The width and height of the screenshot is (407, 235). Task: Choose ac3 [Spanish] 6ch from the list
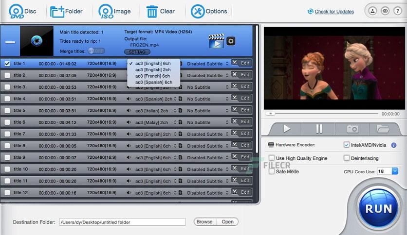pos(154,83)
